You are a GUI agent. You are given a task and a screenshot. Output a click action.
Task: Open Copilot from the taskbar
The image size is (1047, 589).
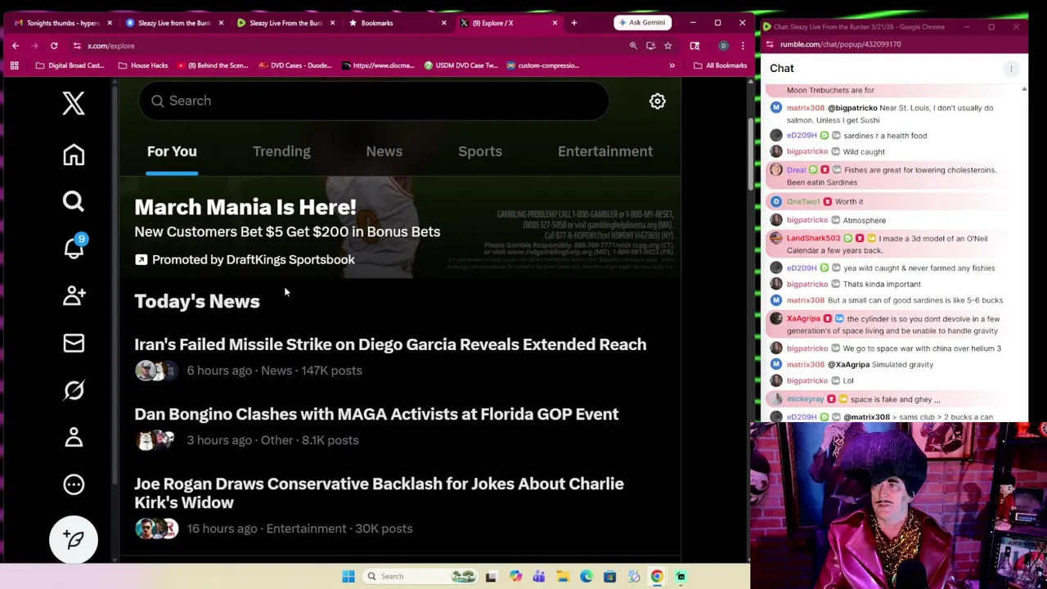pos(515,577)
